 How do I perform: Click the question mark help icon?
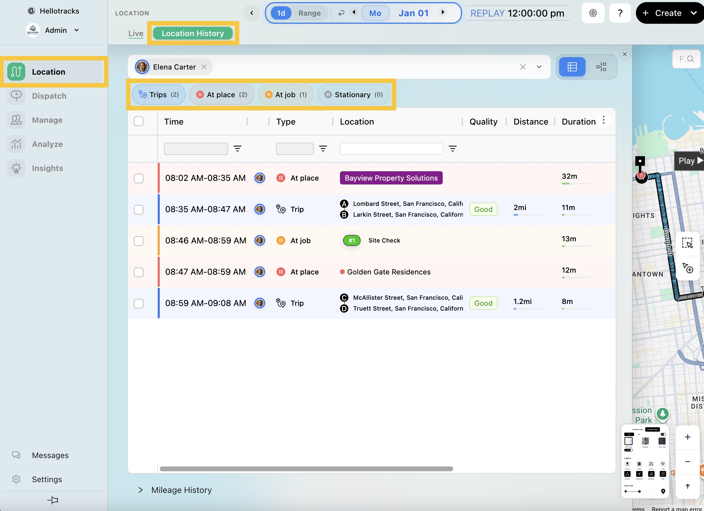[x=620, y=13]
